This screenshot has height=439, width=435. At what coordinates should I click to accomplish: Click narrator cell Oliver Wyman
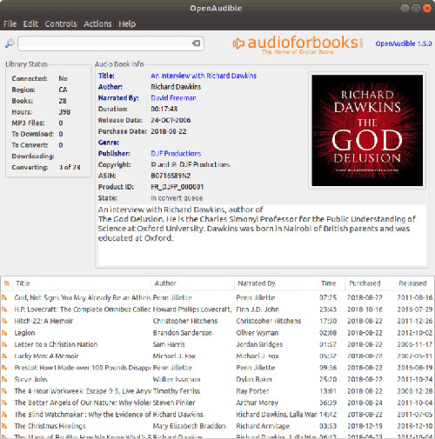point(258,333)
